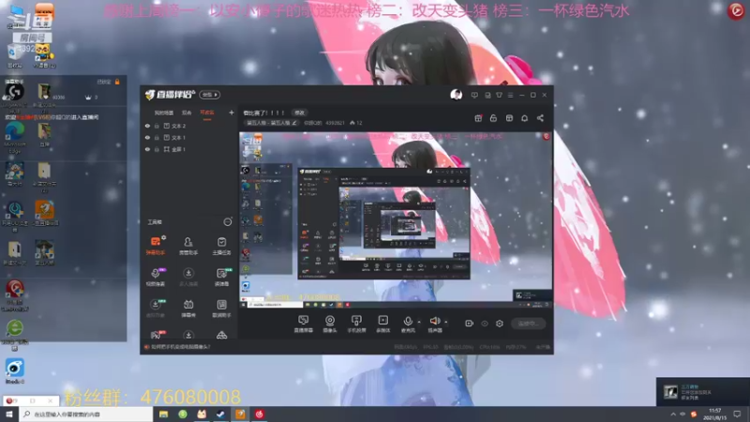Select the 文本 1 source row
Screen dimensions: 750x422
click(x=189, y=137)
